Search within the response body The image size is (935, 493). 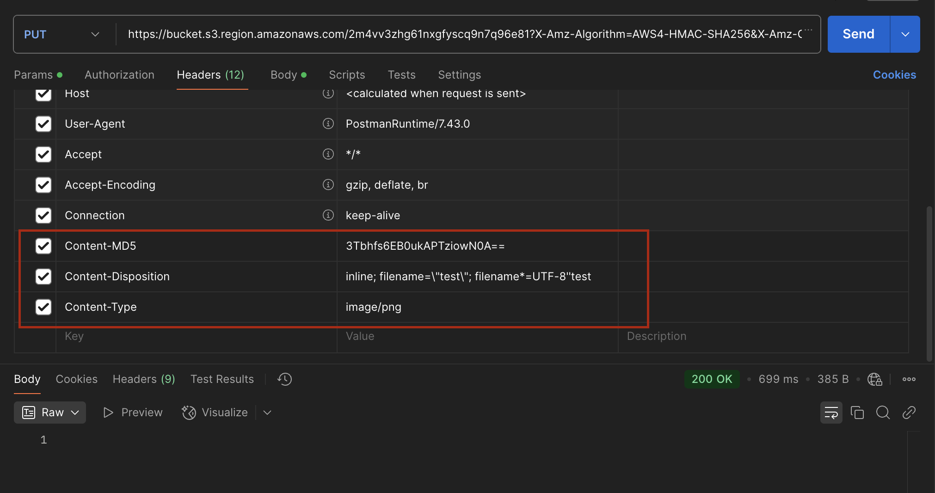[883, 413]
